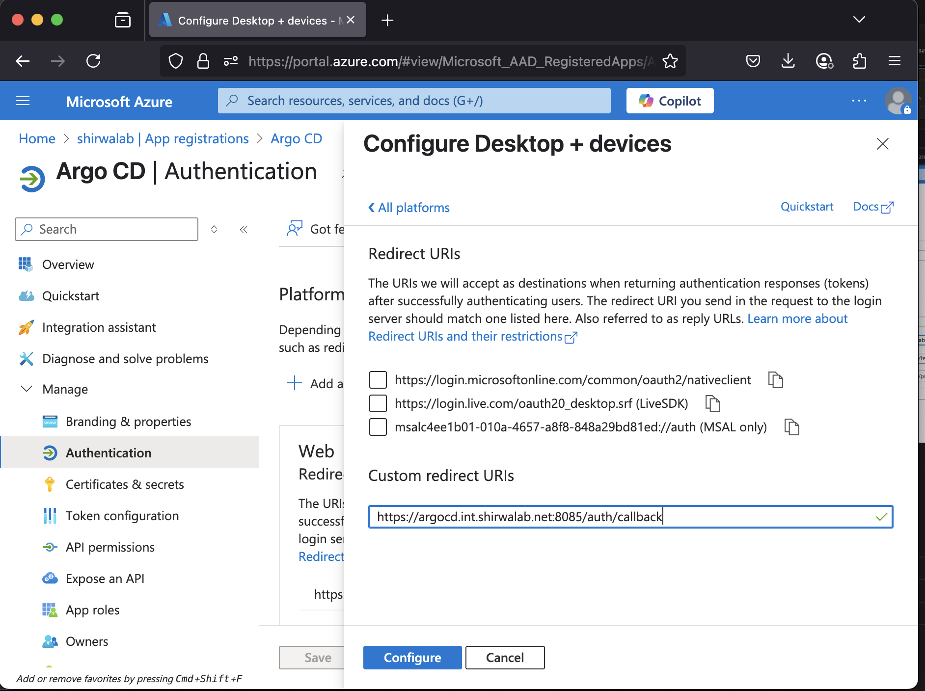
Task: Reload the browser page
Action: tap(93, 61)
